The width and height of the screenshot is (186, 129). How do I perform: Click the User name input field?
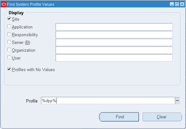coord(114,58)
